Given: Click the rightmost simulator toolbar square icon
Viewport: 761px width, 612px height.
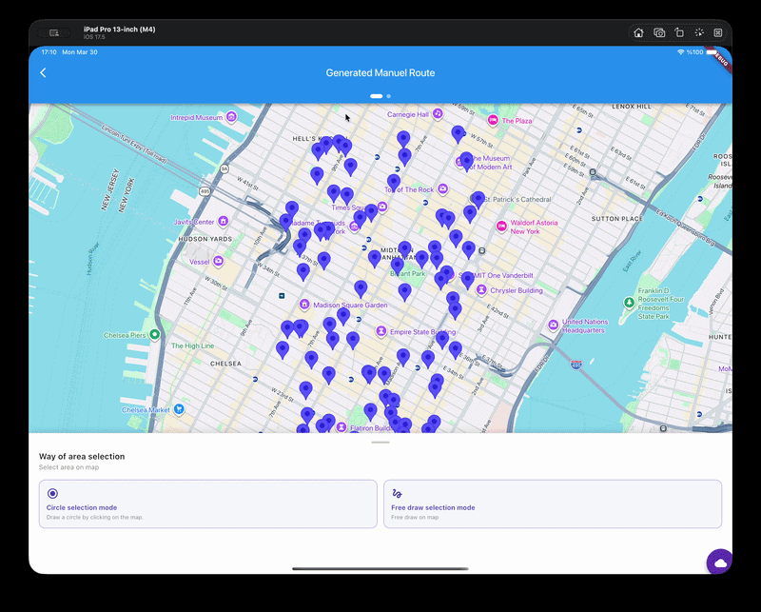Looking at the screenshot, I should click(718, 32).
